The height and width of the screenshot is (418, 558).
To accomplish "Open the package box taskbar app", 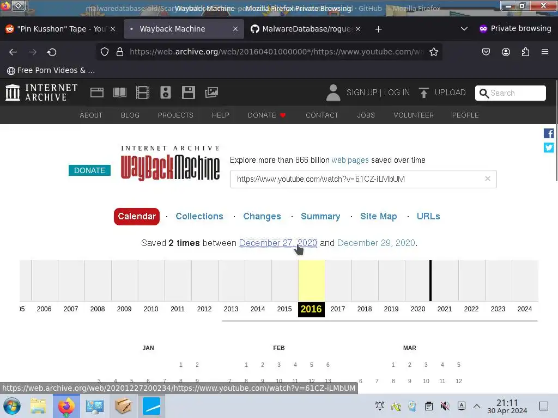I will coord(123,406).
